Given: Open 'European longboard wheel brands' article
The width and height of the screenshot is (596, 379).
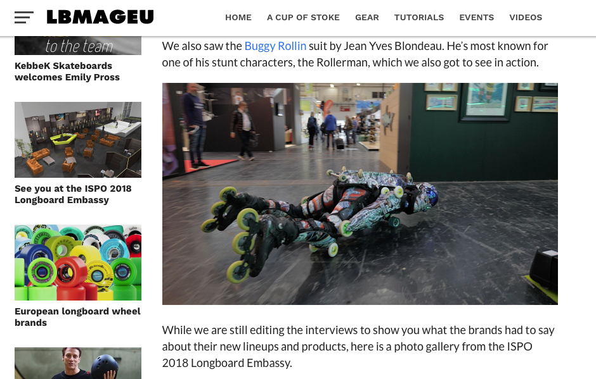Looking at the screenshot, I should point(77,317).
